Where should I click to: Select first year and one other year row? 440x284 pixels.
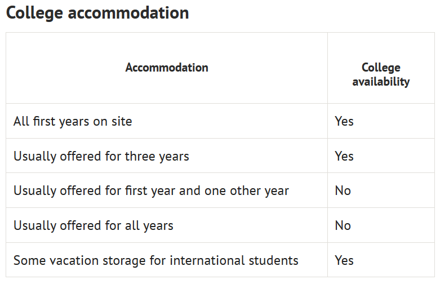[220, 190]
